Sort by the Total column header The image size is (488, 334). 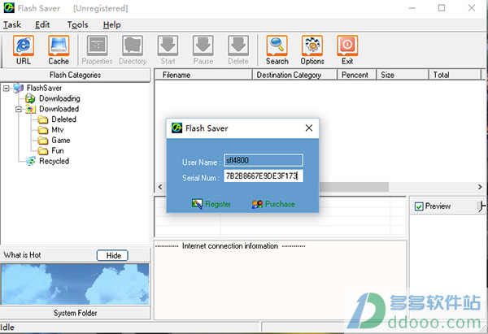(x=455, y=75)
